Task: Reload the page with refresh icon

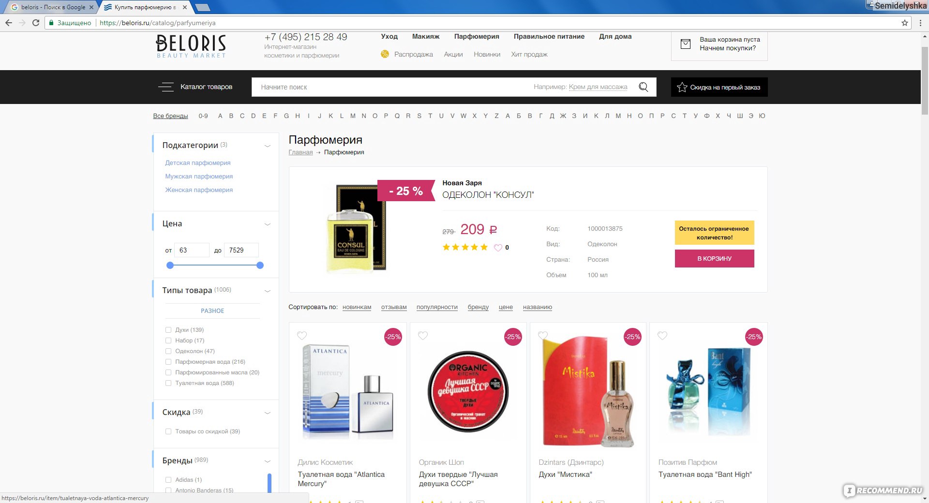Action: [x=36, y=23]
